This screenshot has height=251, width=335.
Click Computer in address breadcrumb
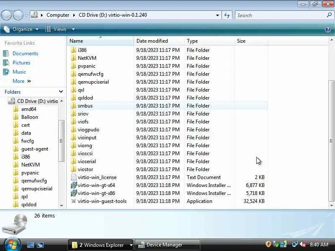click(58, 15)
